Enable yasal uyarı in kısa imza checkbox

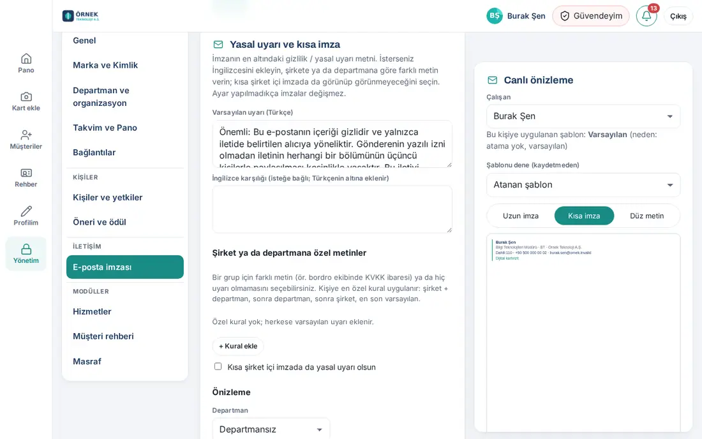coord(218,366)
